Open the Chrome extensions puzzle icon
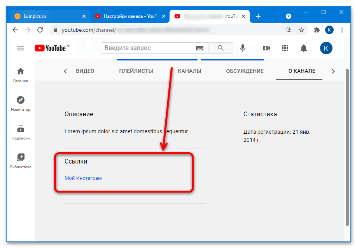 pyautogui.click(x=317, y=30)
